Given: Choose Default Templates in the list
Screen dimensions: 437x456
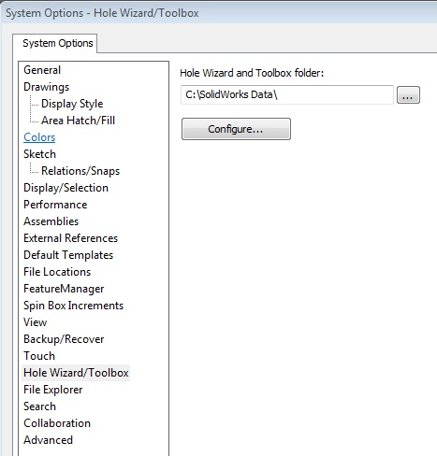Looking at the screenshot, I should click(68, 255).
